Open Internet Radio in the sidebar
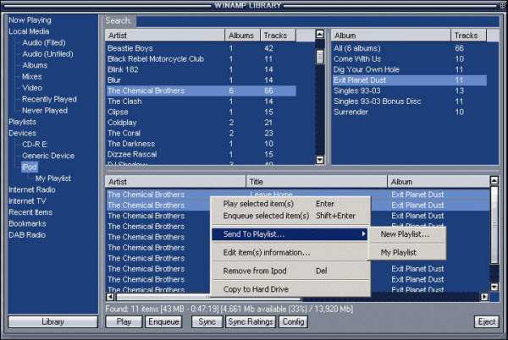Screen dimensions: 508x340 click(x=31, y=189)
